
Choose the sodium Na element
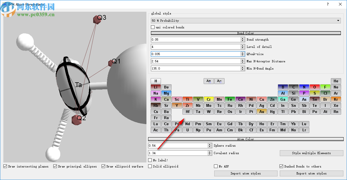(156, 93)
